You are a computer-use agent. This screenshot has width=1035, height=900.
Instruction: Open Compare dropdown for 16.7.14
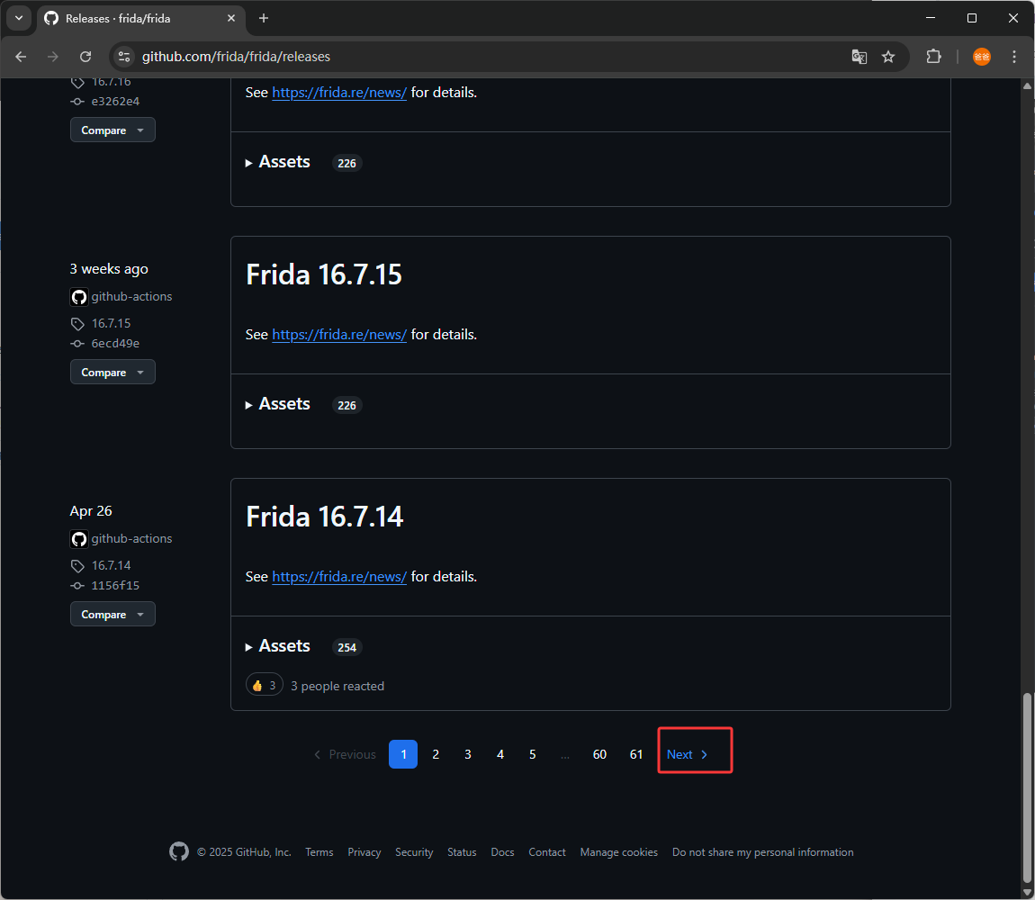[x=112, y=614]
